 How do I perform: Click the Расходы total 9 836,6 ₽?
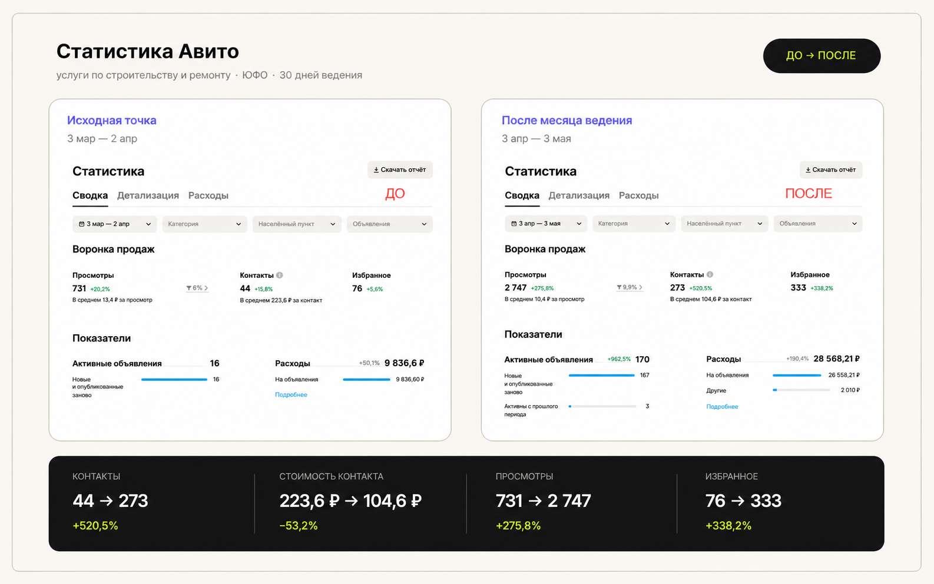[x=404, y=363]
